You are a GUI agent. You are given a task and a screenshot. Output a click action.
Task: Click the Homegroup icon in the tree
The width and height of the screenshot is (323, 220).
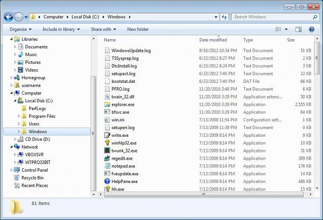[x=17, y=78]
